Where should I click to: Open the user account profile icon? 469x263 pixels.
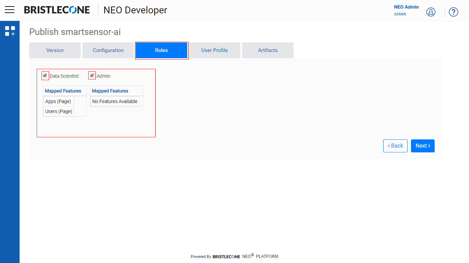pos(431,12)
